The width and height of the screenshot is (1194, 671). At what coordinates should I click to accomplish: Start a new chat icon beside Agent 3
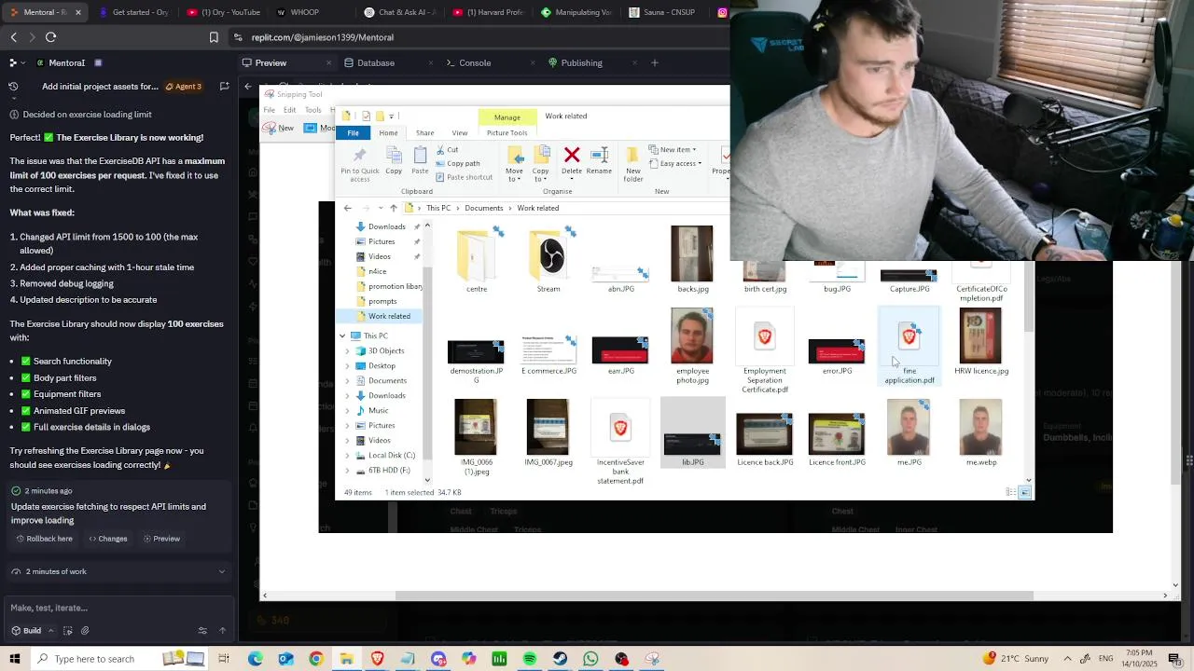(x=225, y=87)
